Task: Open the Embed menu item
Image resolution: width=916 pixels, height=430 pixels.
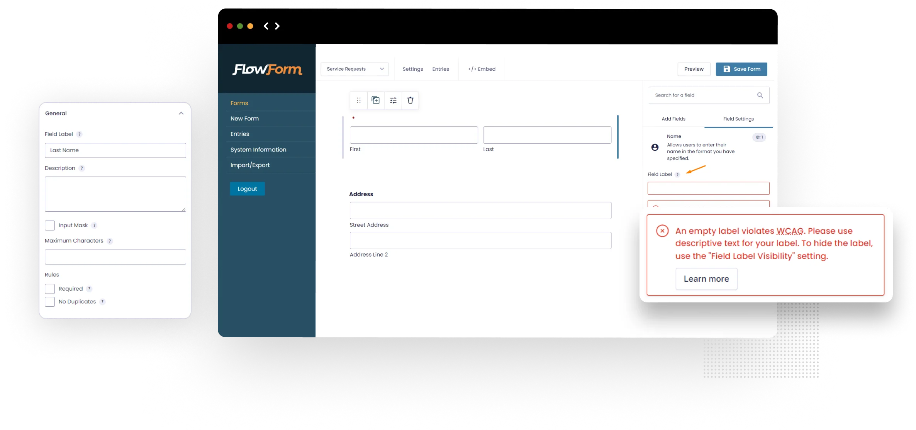Action: point(482,69)
